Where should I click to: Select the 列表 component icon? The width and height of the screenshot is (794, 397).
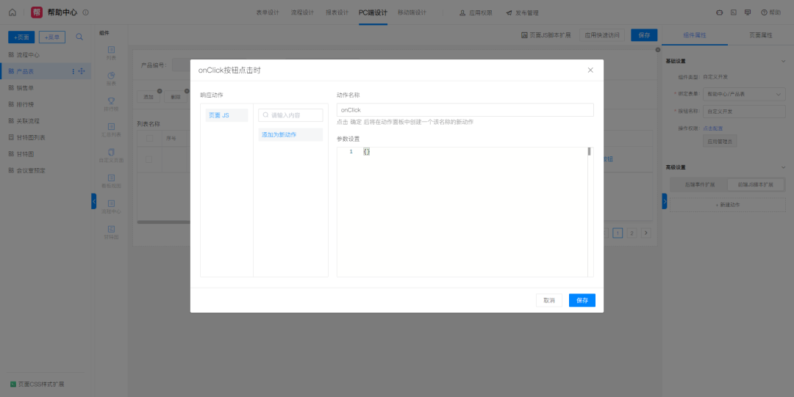[x=112, y=50]
